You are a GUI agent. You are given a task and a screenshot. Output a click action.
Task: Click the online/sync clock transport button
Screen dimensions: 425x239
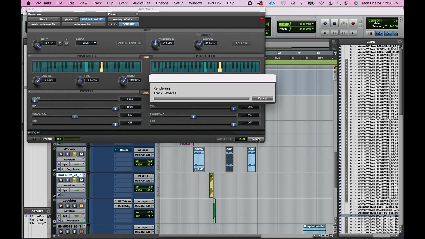325,23
